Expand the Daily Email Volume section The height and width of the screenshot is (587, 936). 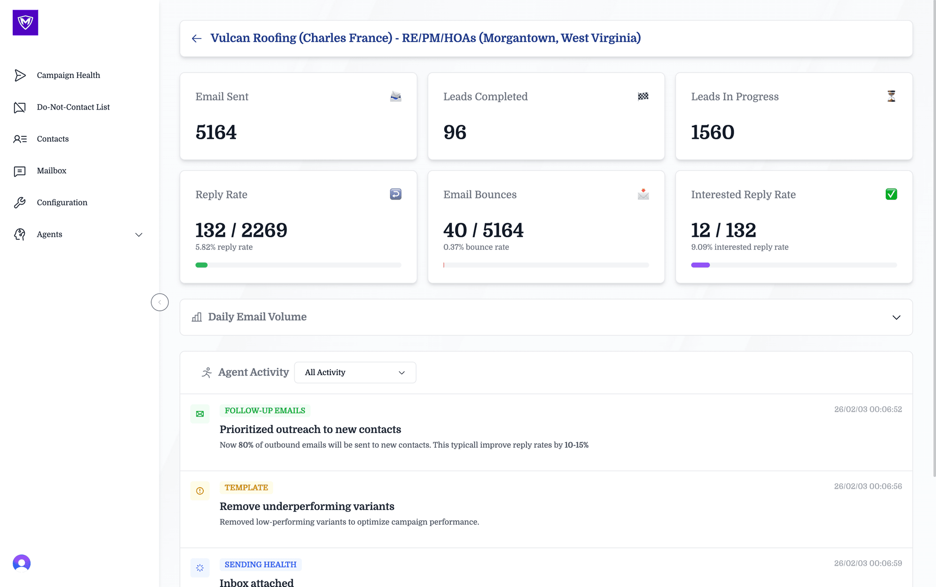click(x=896, y=317)
